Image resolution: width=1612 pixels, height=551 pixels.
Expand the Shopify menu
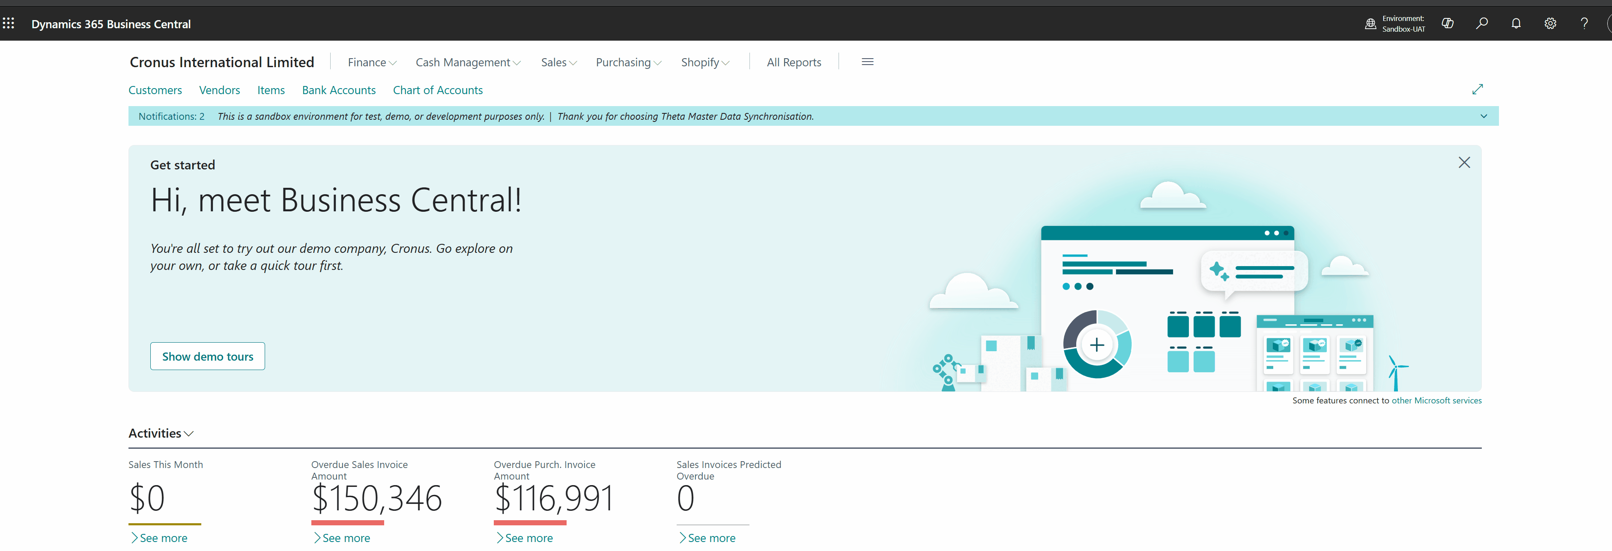click(705, 62)
